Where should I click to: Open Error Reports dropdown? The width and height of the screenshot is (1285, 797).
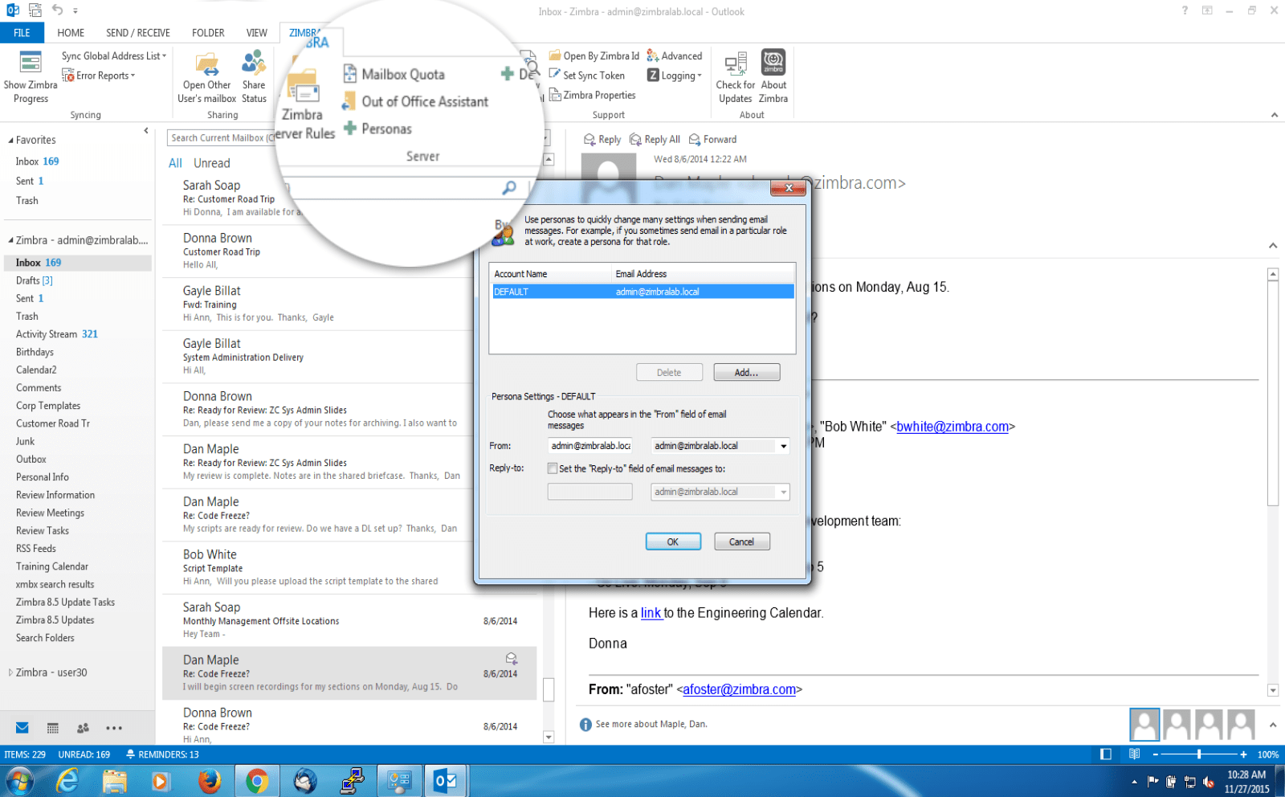98,76
